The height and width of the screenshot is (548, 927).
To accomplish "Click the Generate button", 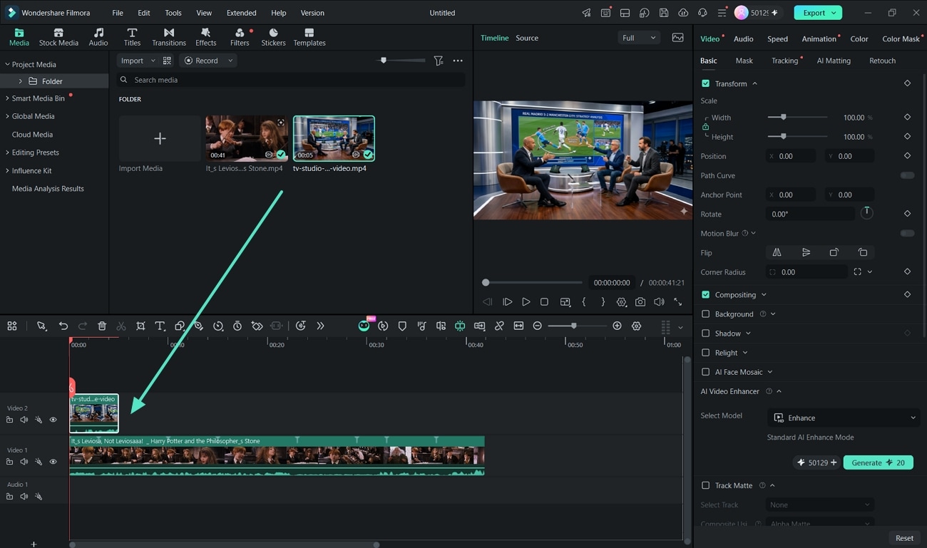I will [878, 462].
